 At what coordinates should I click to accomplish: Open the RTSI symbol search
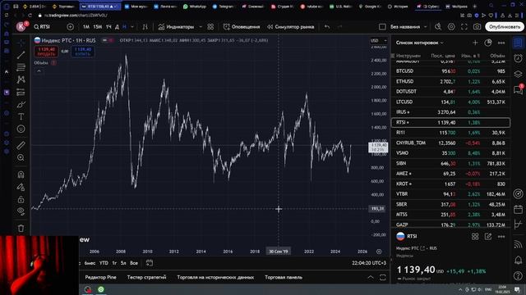coord(42,27)
